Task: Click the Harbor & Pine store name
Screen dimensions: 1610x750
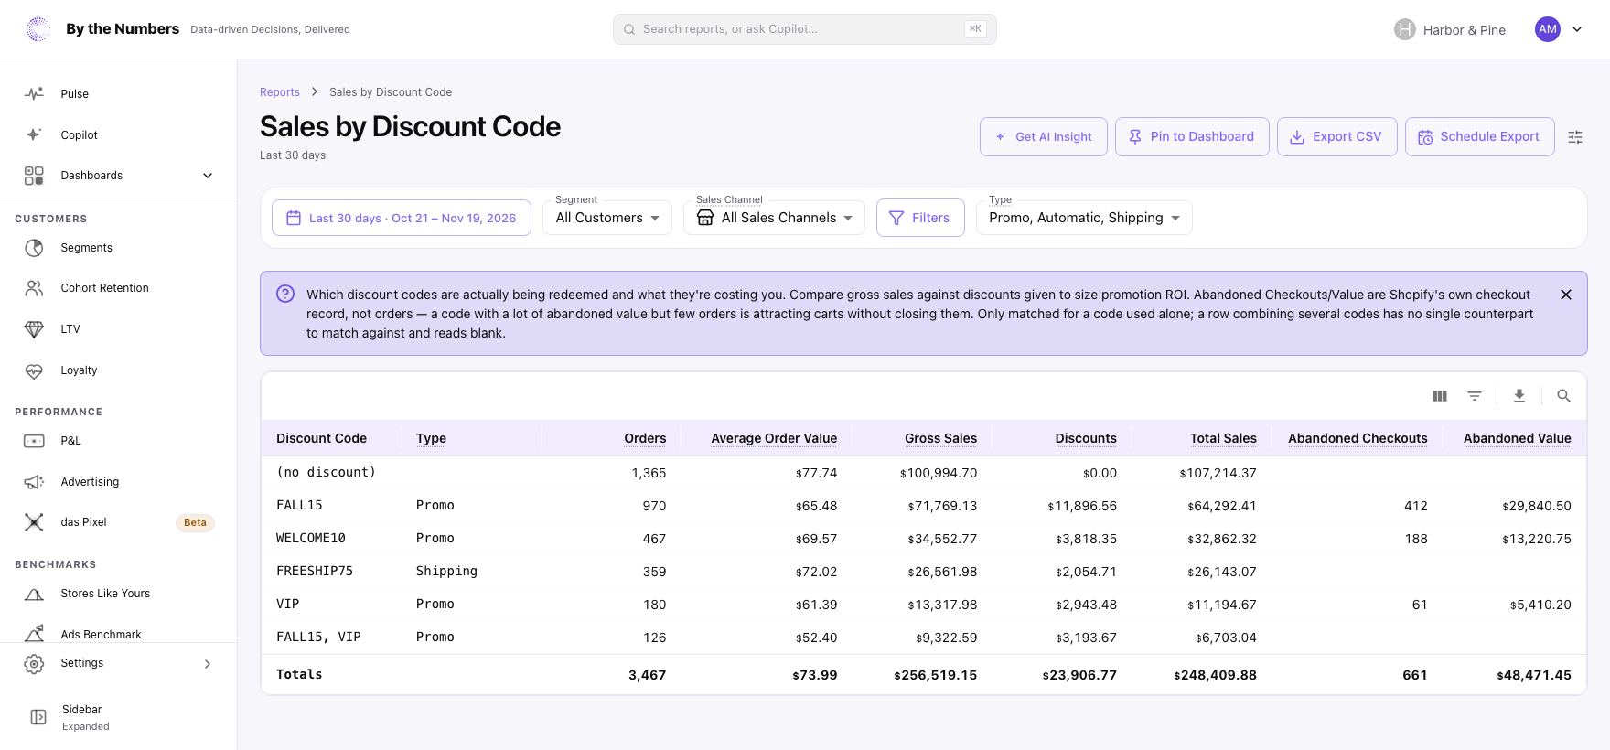Action: tap(1464, 30)
